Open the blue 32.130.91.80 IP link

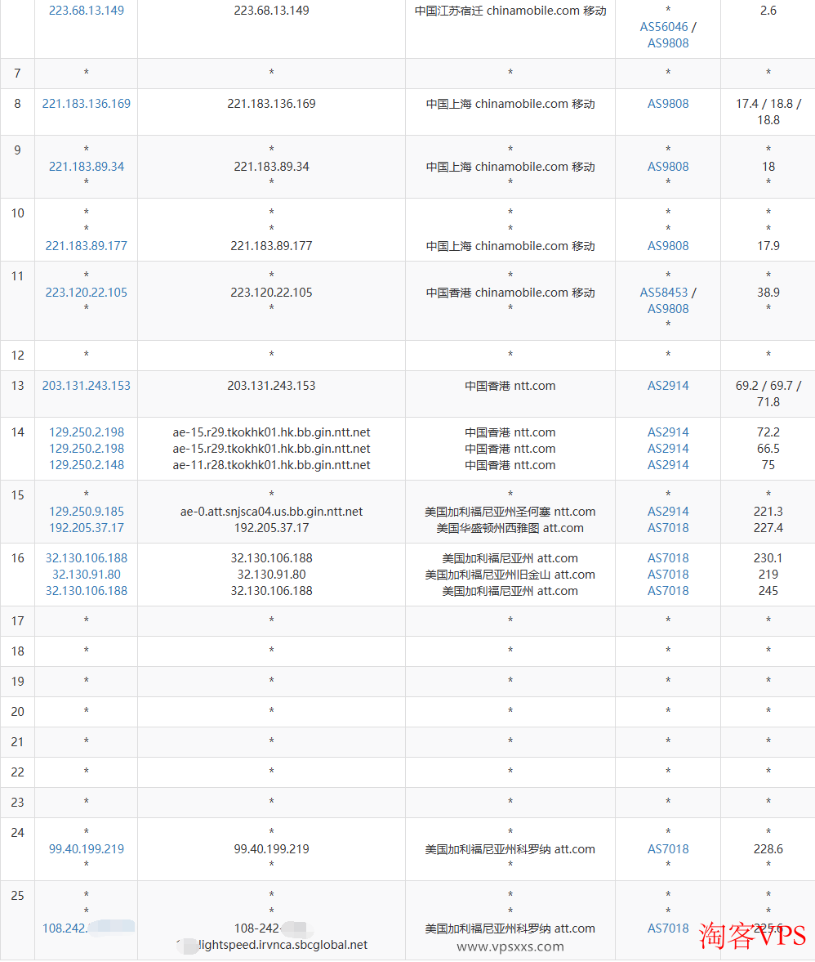pyautogui.click(x=87, y=575)
